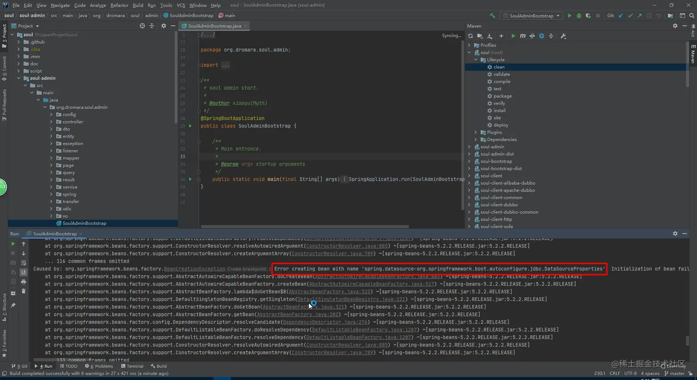Select the 'package' Maven lifecycle phase

tap(502, 96)
